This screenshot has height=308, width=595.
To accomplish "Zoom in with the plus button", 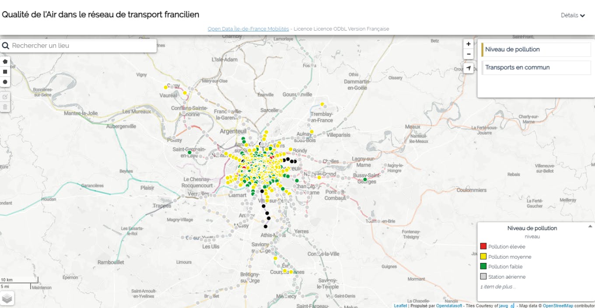I will 469,44.
